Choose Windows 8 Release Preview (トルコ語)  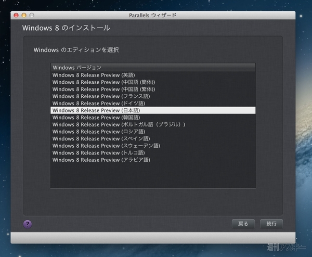153,153
